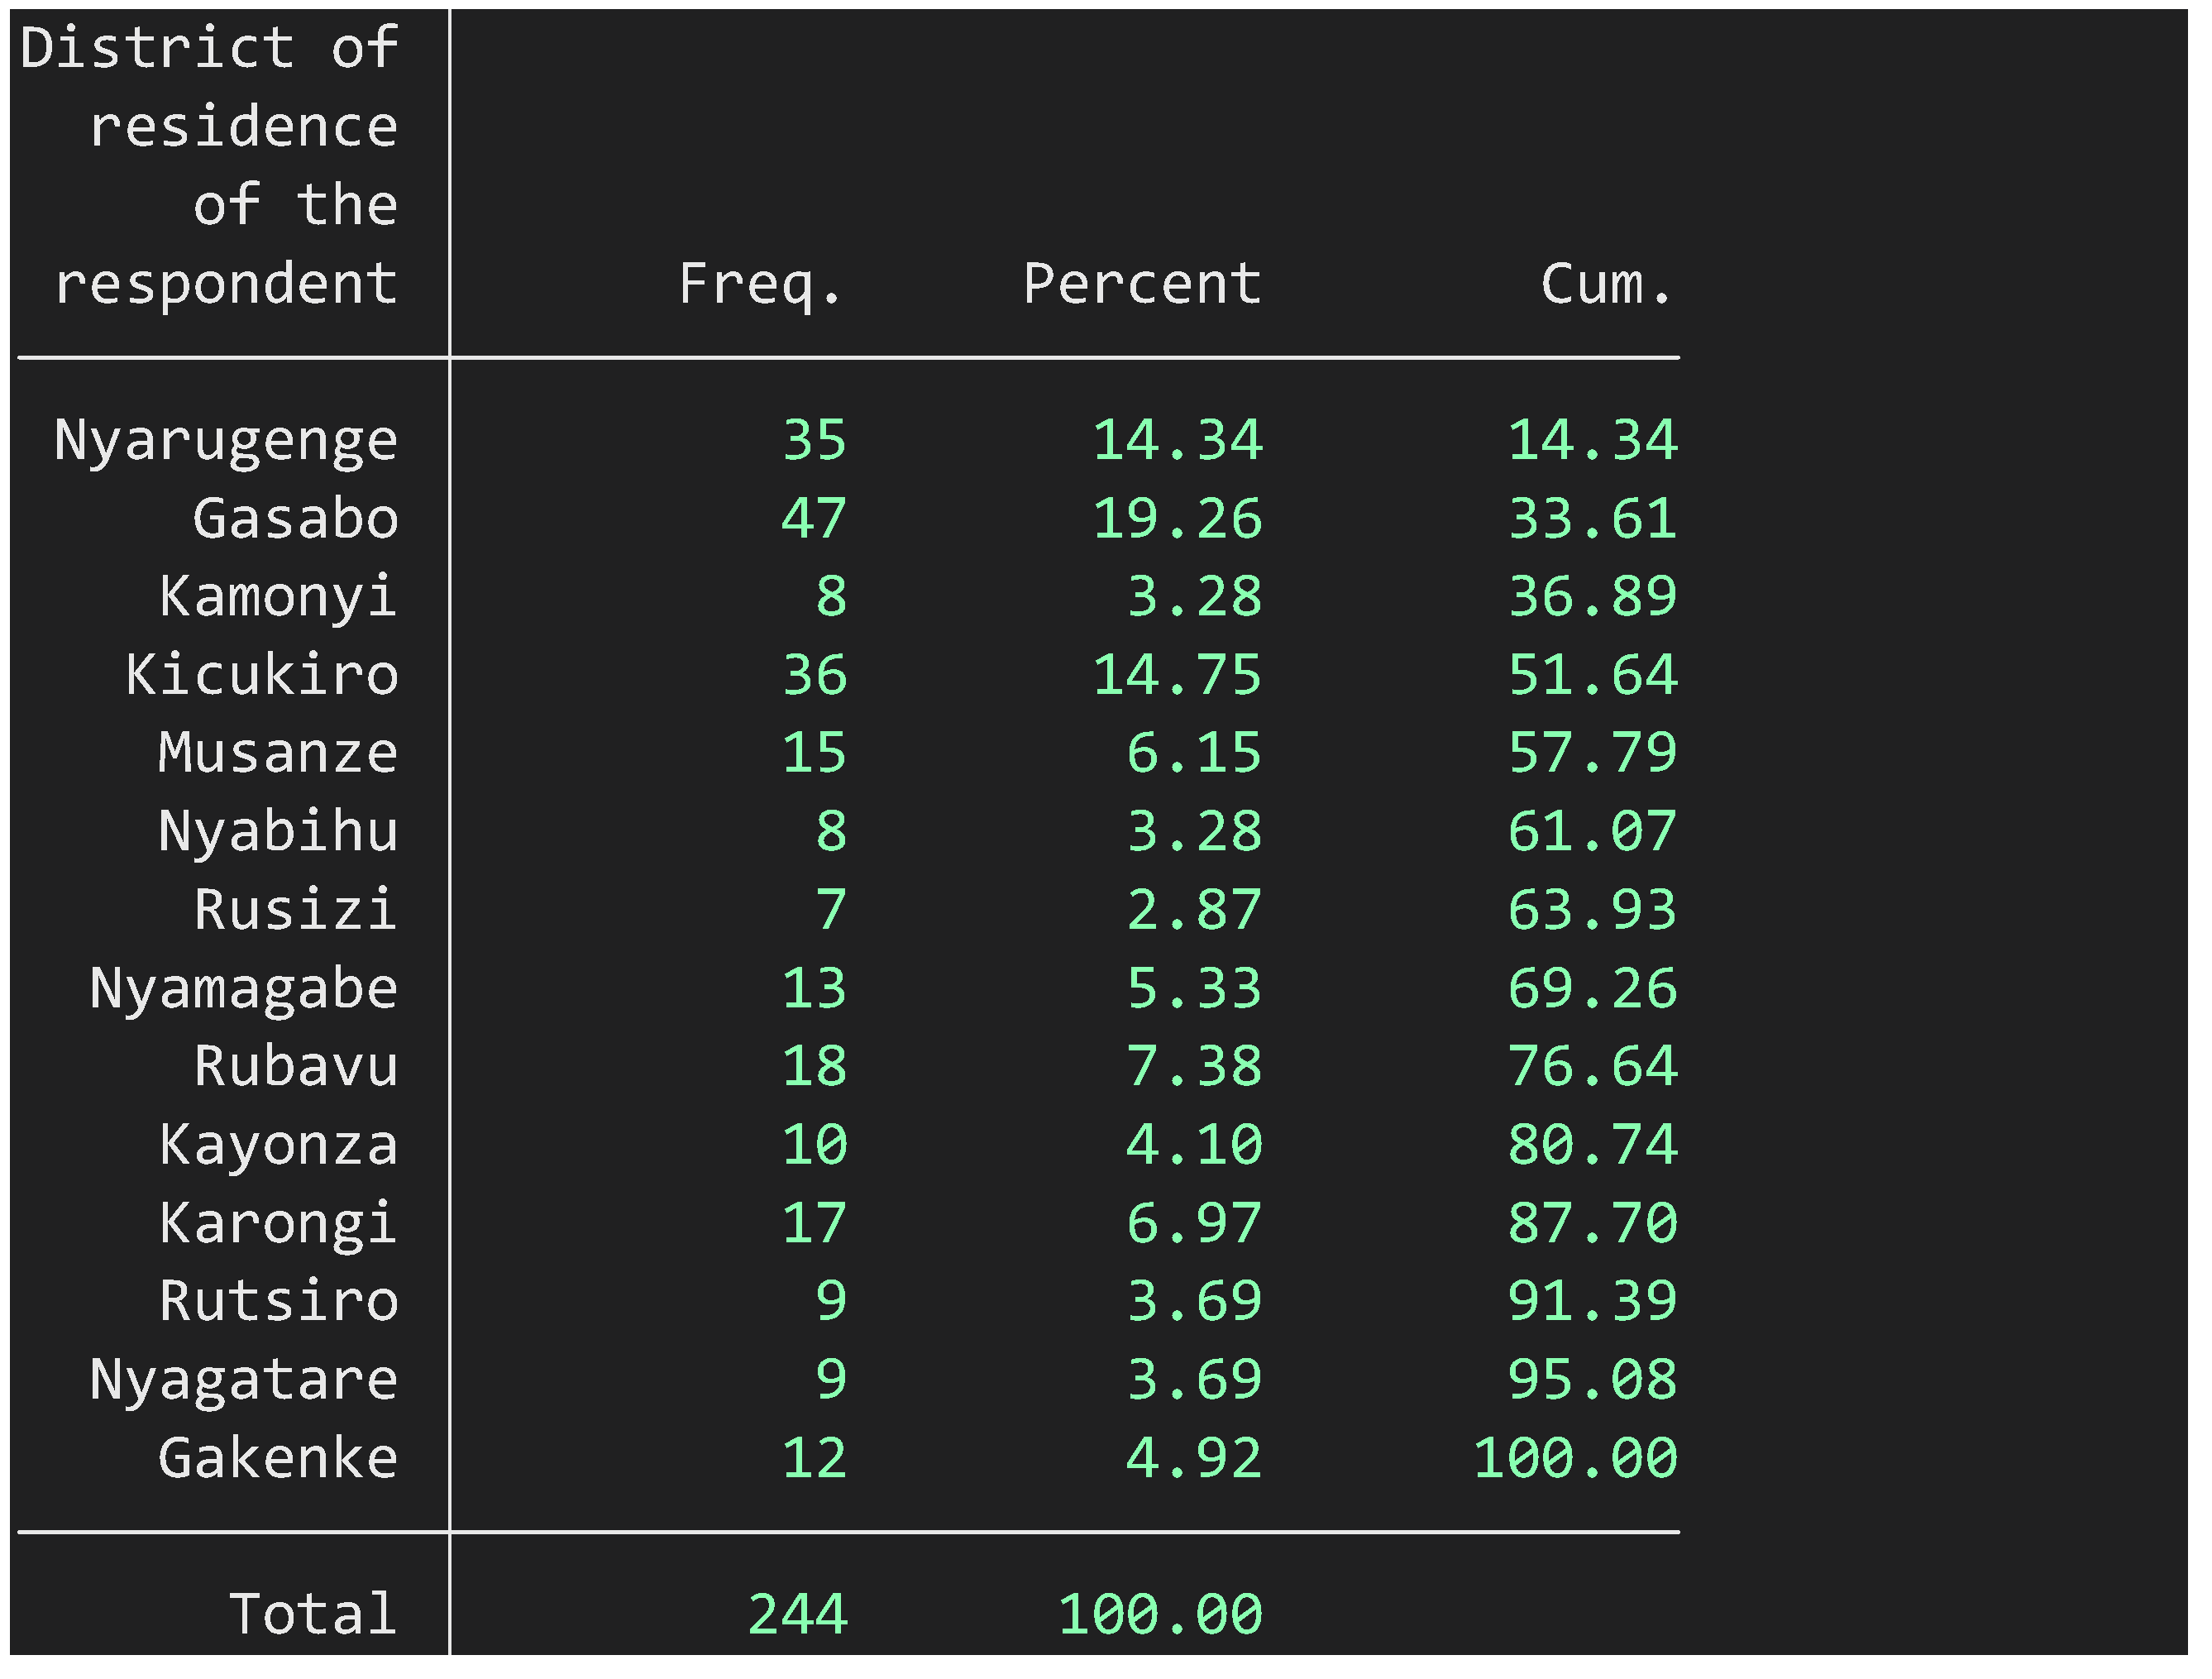Click the total frequency value 244
This screenshot has height=1679, width=2212.
point(798,1614)
